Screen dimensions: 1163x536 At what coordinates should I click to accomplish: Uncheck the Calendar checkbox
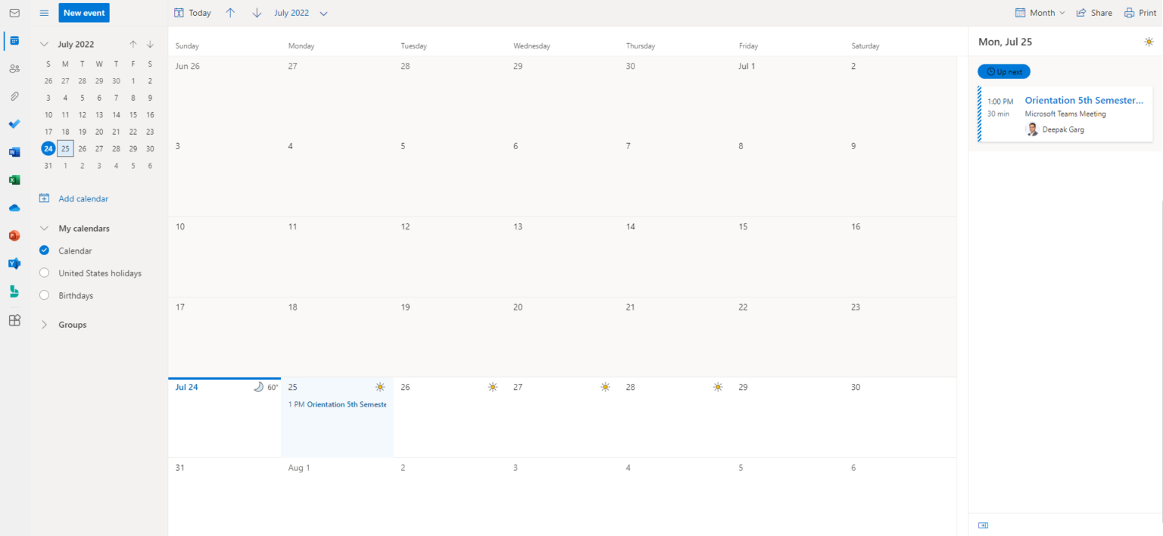[44, 251]
